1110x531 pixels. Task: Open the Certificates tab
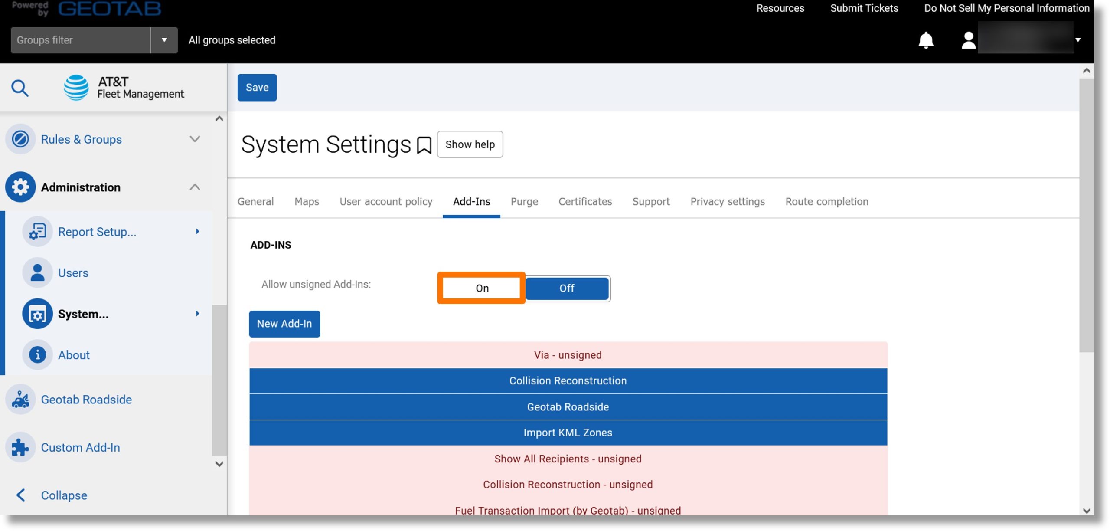point(585,202)
